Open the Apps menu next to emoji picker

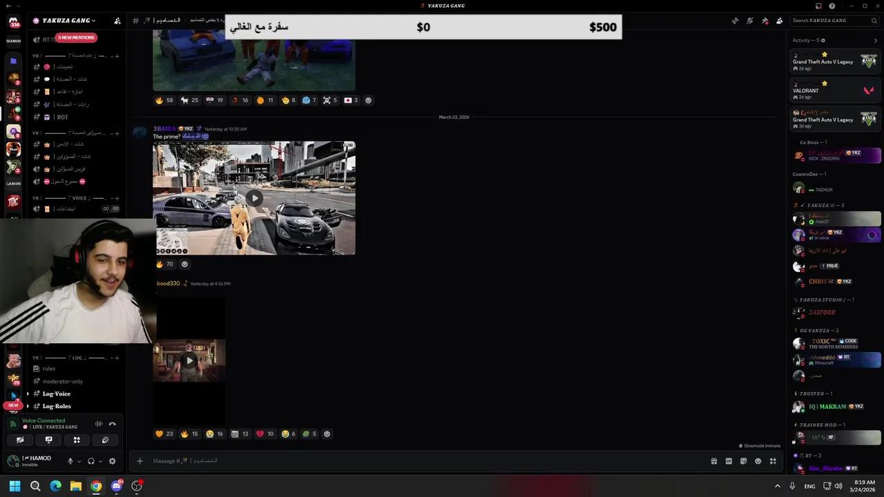pos(773,460)
